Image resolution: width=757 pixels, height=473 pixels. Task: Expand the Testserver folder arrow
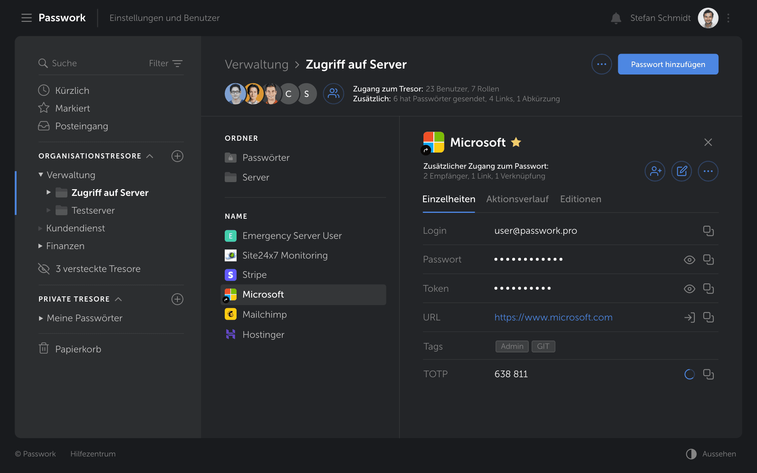(48, 210)
